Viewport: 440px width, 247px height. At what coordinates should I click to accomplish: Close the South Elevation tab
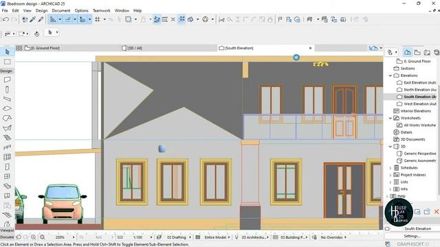click(x=310, y=48)
